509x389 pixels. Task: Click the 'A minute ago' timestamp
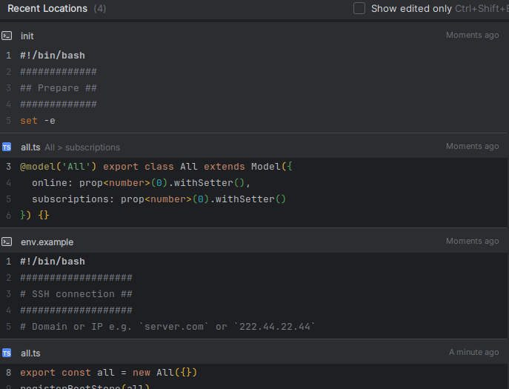click(473, 353)
